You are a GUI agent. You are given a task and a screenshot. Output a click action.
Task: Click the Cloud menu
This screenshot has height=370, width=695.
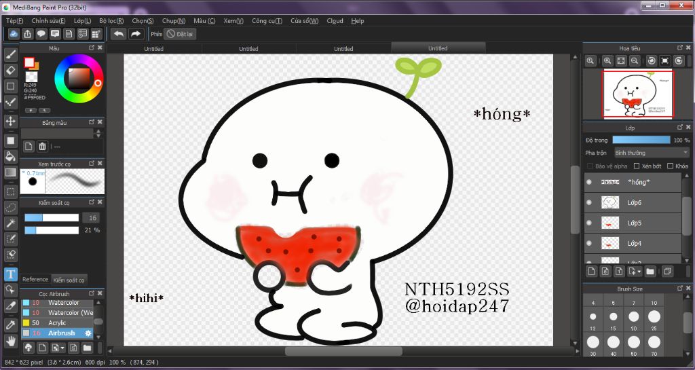pyautogui.click(x=335, y=21)
